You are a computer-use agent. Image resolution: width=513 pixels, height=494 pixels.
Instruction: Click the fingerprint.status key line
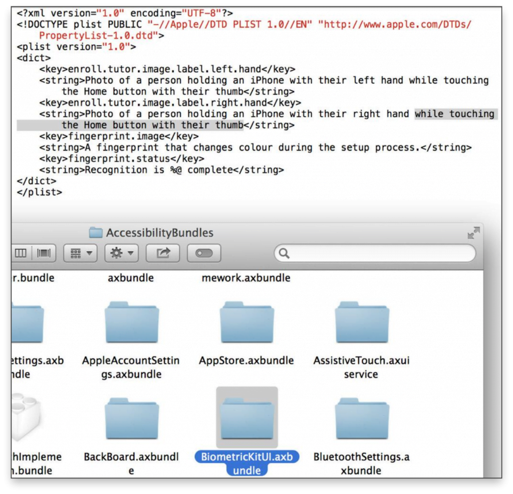122,158
